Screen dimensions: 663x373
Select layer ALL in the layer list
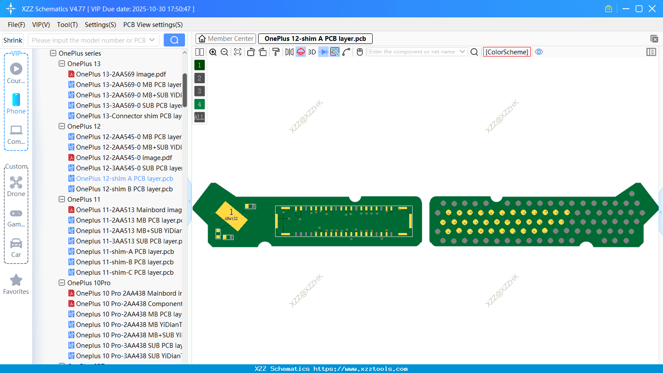[x=199, y=117]
